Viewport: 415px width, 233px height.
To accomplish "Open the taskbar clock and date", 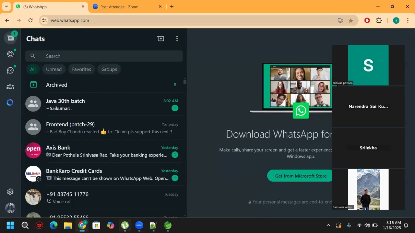I will 392,225.
